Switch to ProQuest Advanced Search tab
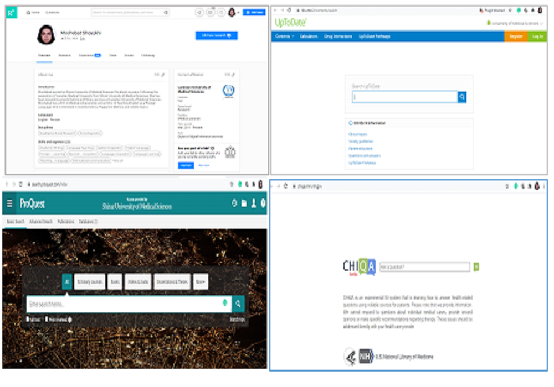Screen dimensions: 554x387 (x=40, y=221)
